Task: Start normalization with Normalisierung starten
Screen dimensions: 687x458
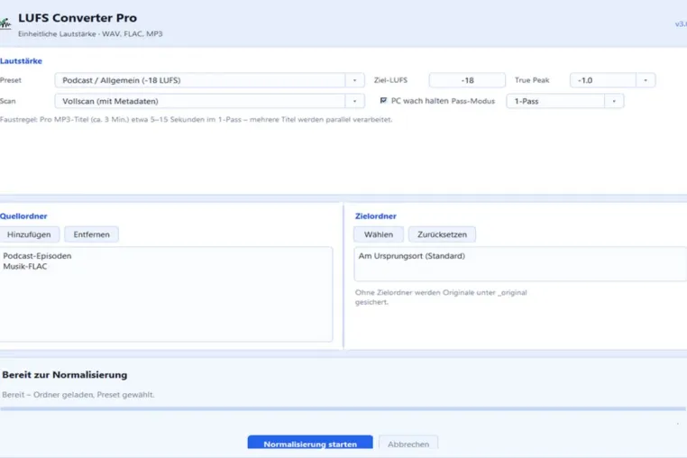Action: click(310, 442)
